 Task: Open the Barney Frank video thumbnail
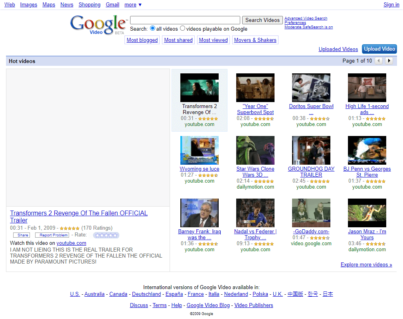[x=200, y=213]
